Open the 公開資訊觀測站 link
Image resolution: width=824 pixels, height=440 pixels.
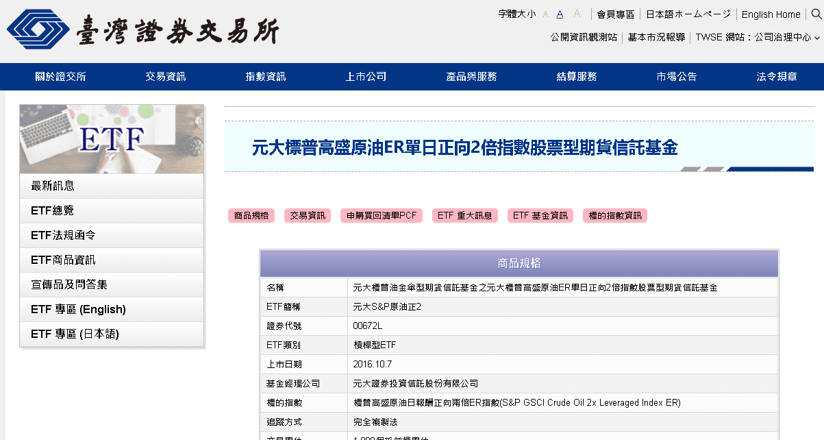point(584,38)
